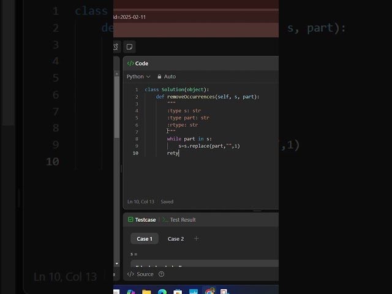Click scrollbar down arrow in left panel
Screen dimensions: 392x294
click(x=117, y=263)
